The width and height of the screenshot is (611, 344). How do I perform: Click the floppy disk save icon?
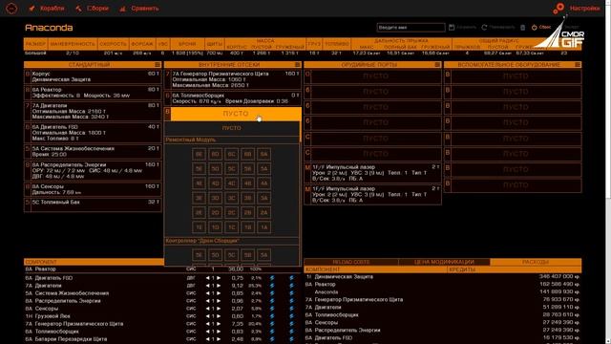tap(452, 28)
